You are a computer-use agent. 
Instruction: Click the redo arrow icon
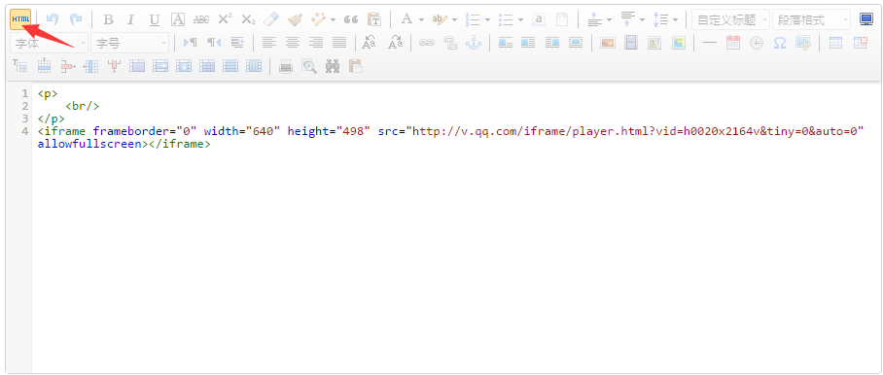click(x=76, y=19)
